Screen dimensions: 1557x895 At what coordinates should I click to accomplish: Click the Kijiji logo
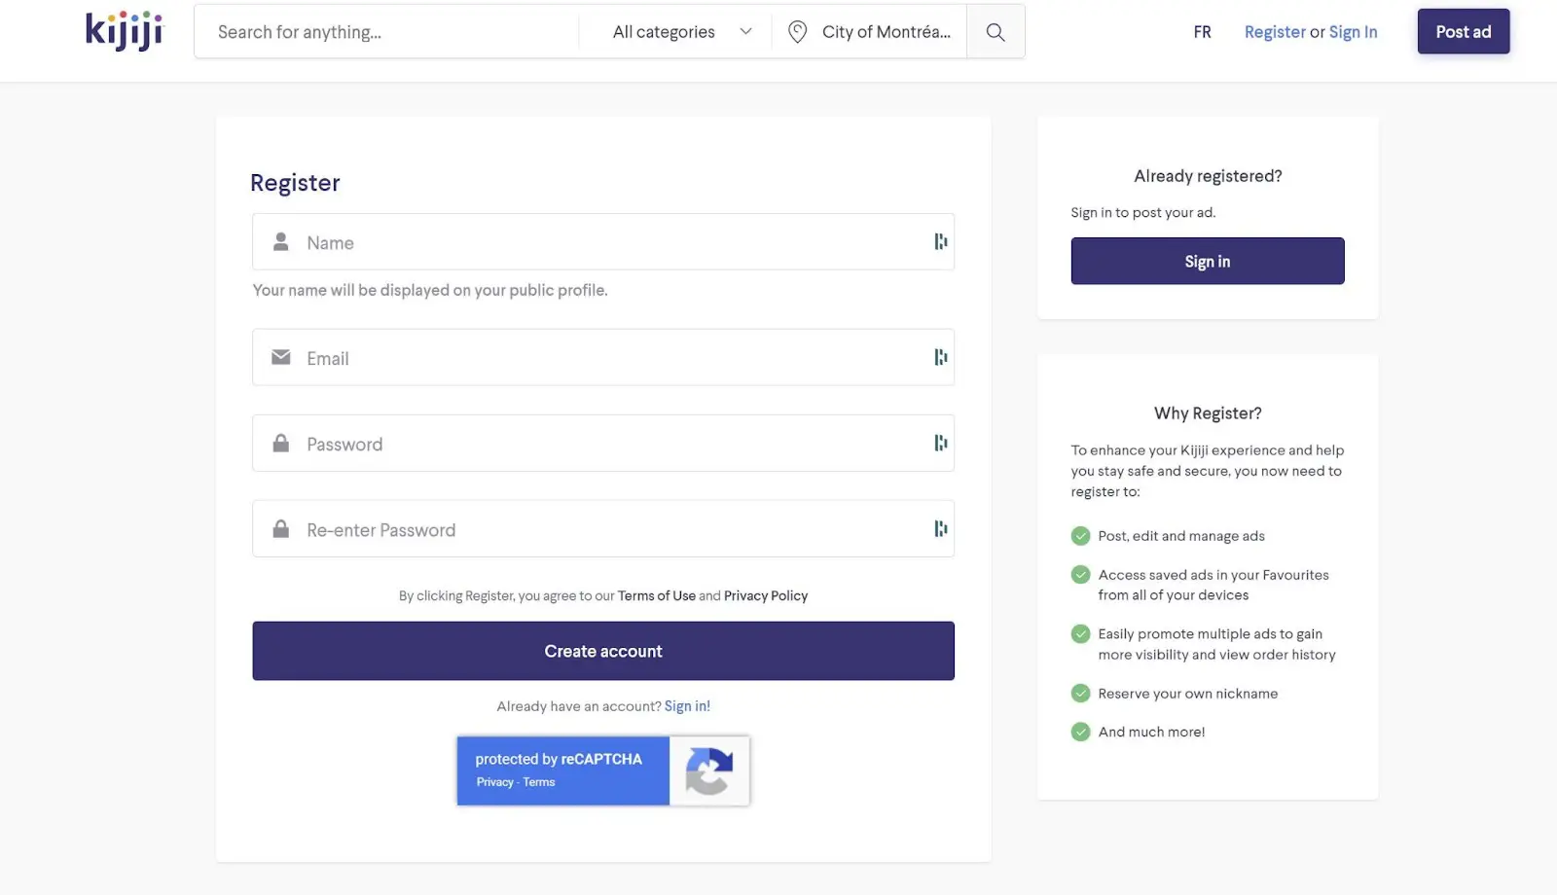point(125,31)
